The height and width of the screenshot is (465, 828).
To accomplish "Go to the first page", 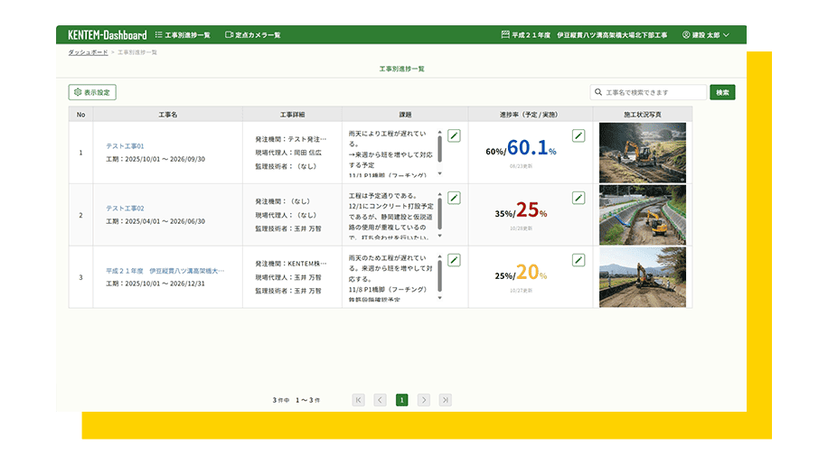I will (x=359, y=400).
